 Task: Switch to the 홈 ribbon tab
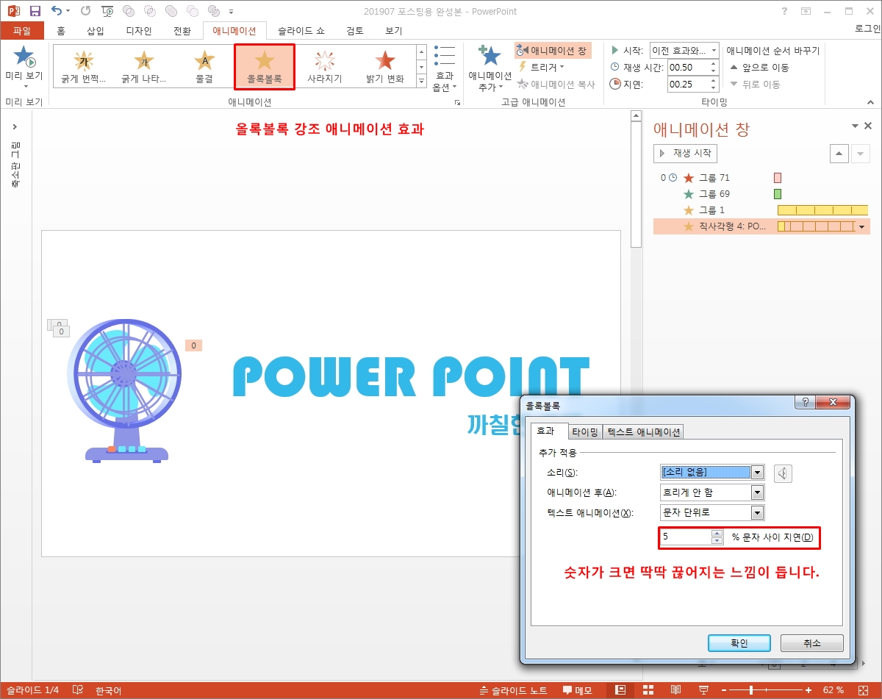[60, 30]
